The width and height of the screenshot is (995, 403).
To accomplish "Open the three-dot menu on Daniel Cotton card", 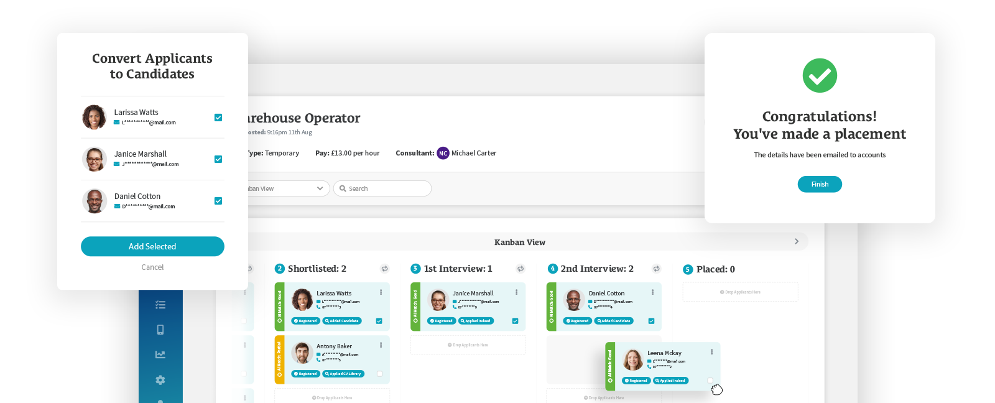I will tap(652, 292).
